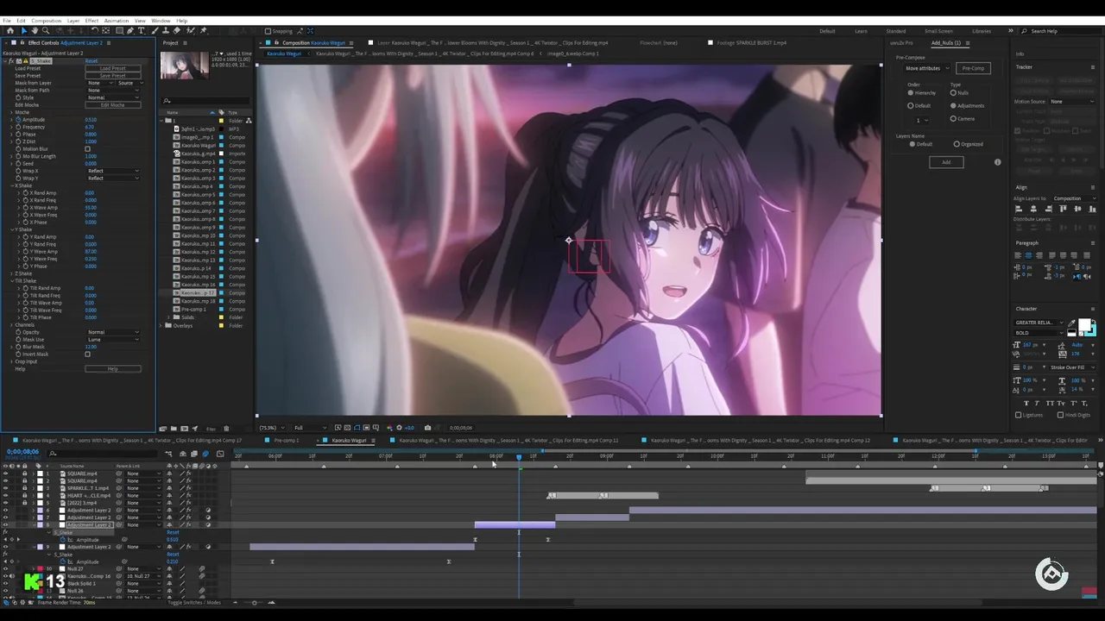Open the Stroke Over Fill dropdown

click(x=1071, y=367)
